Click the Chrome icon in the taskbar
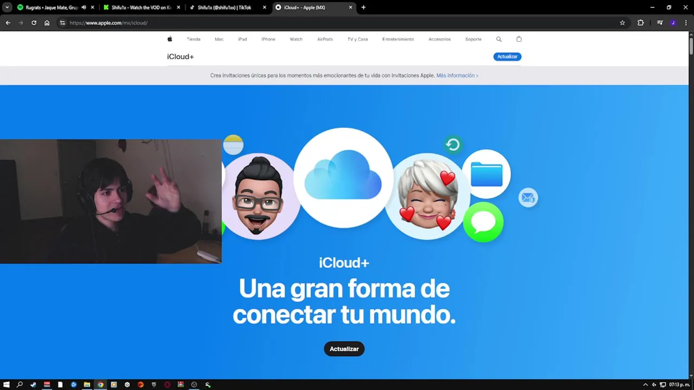The width and height of the screenshot is (694, 390). (x=100, y=385)
